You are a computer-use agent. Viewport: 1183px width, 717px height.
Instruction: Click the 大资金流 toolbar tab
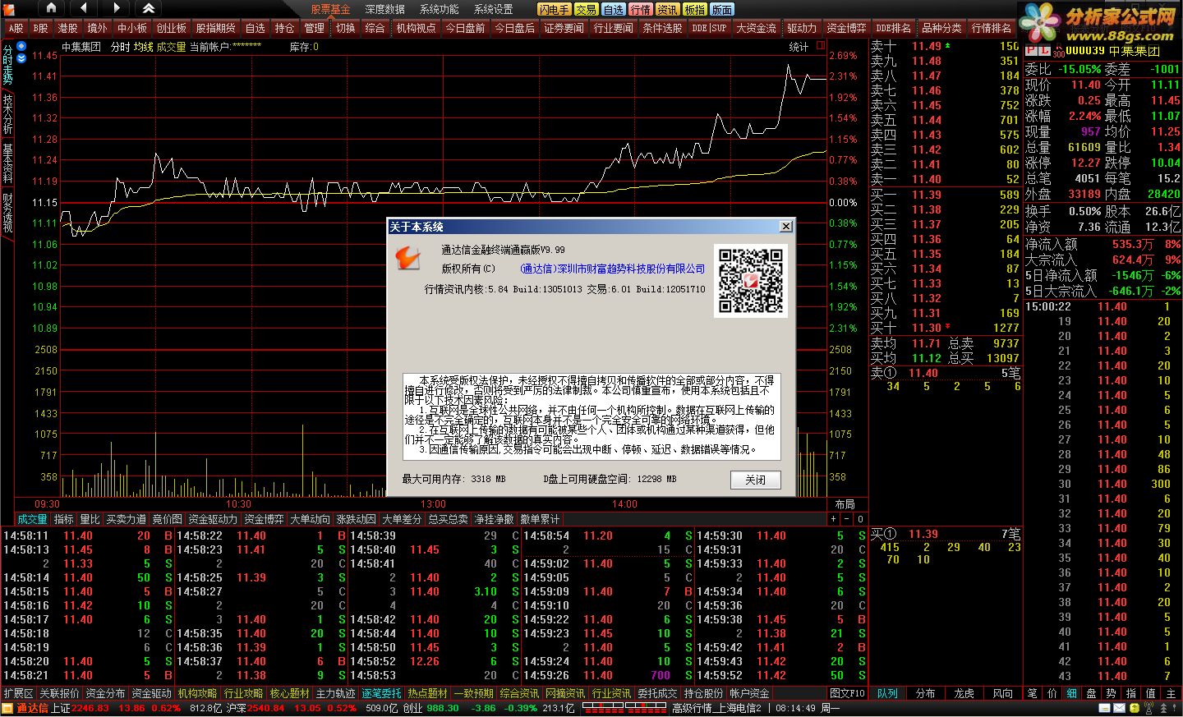(756, 28)
